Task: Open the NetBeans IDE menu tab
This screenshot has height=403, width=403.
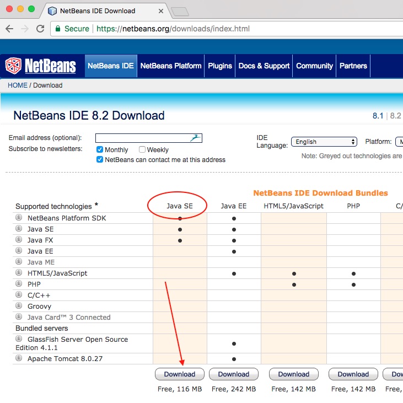Action: [111, 66]
